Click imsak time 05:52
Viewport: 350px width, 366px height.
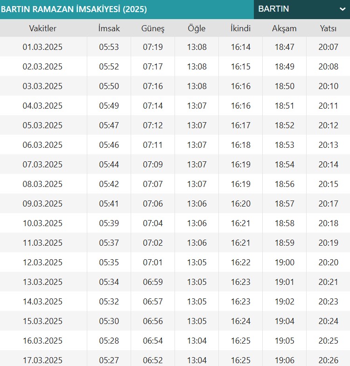click(x=109, y=67)
